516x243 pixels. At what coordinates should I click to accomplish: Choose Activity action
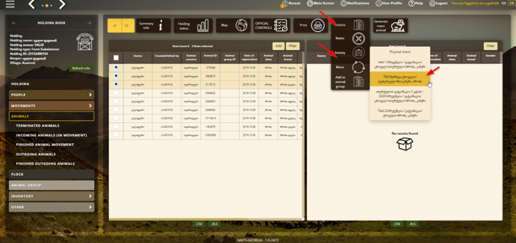pyautogui.click(x=350, y=53)
